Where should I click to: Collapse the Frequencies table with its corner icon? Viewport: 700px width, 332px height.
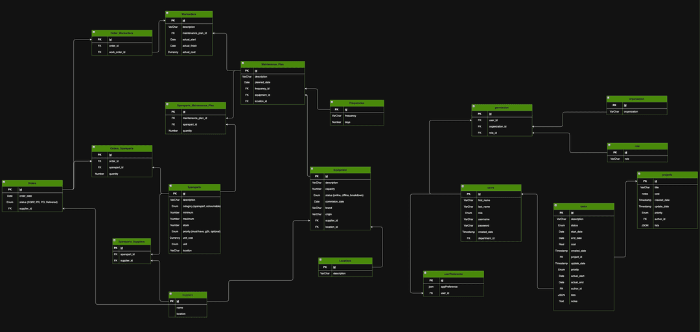pyautogui.click(x=332, y=102)
